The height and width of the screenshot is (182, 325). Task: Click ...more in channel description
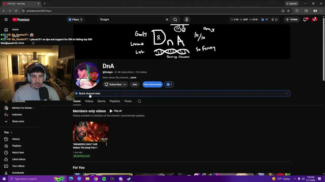[x=133, y=78]
